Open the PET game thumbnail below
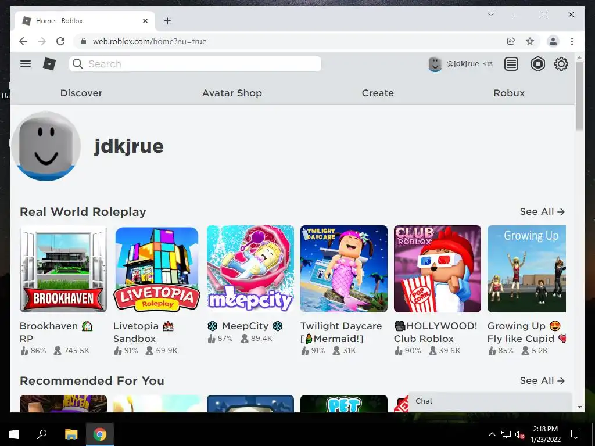 (344, 404)
